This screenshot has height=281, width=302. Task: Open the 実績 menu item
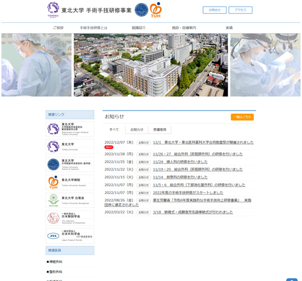click(x=229, y=28)
